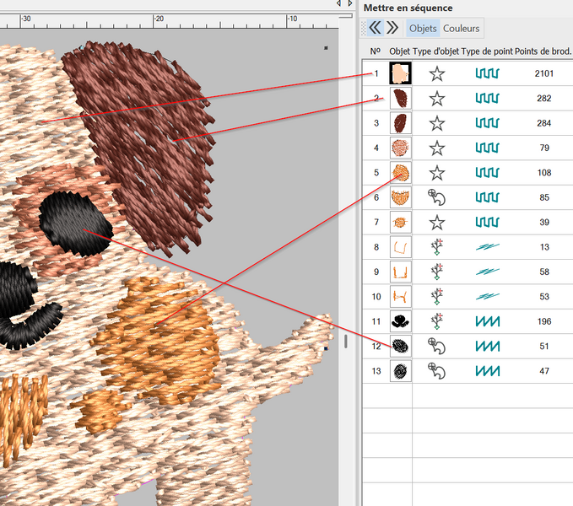
Task: Select the orange patch thumbnail in row 5
Action: (x=400, y=173)
